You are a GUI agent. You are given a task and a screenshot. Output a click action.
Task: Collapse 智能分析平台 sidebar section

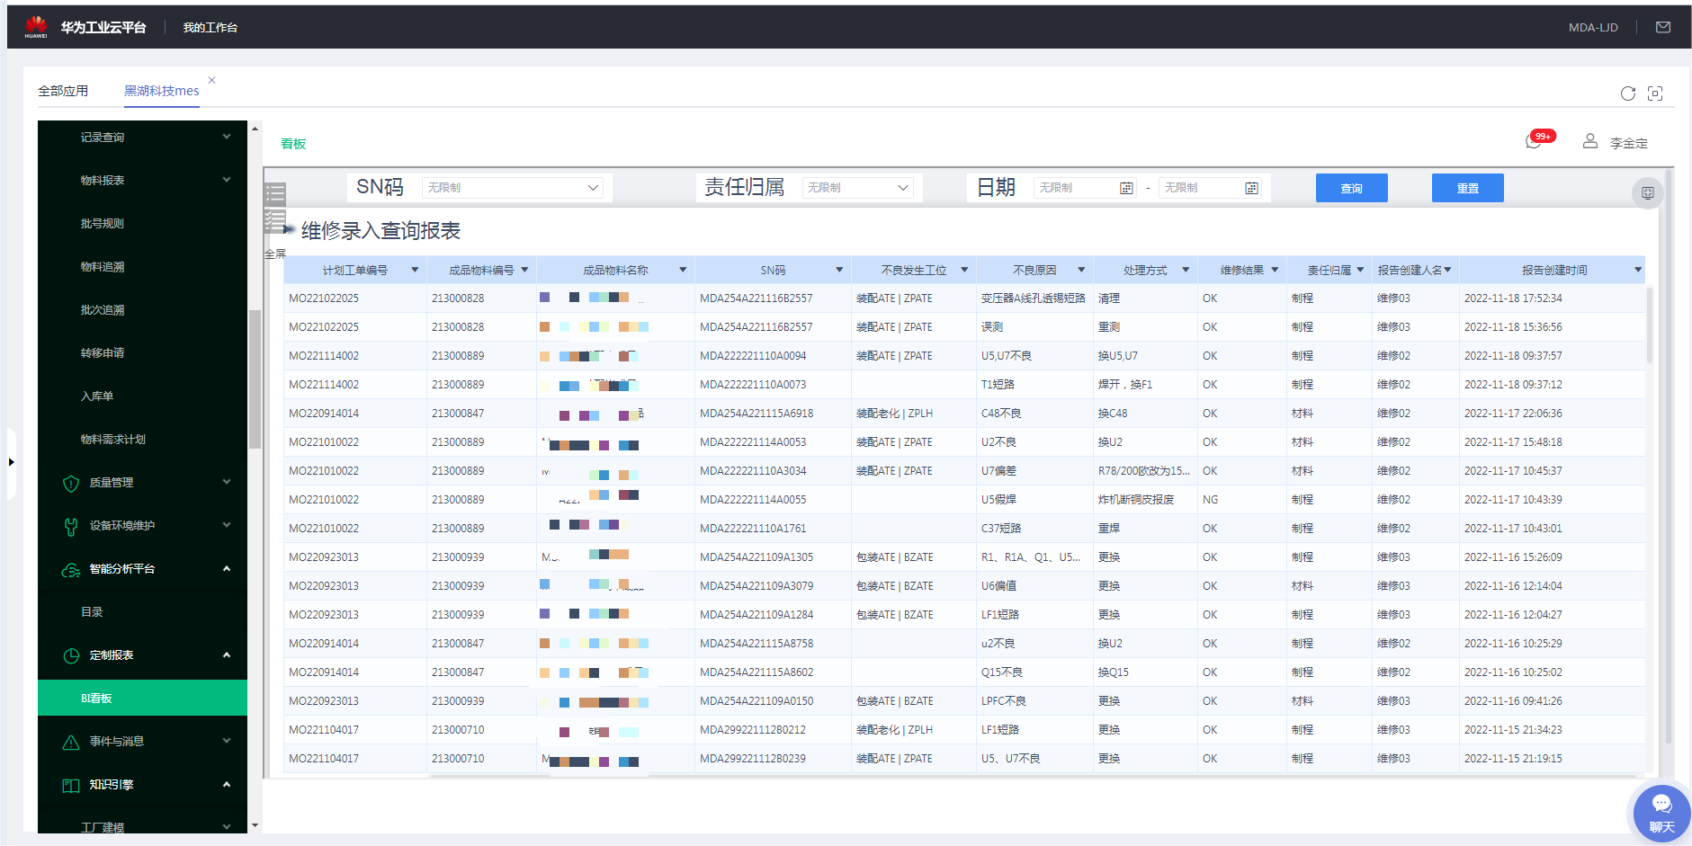[227, 568]
